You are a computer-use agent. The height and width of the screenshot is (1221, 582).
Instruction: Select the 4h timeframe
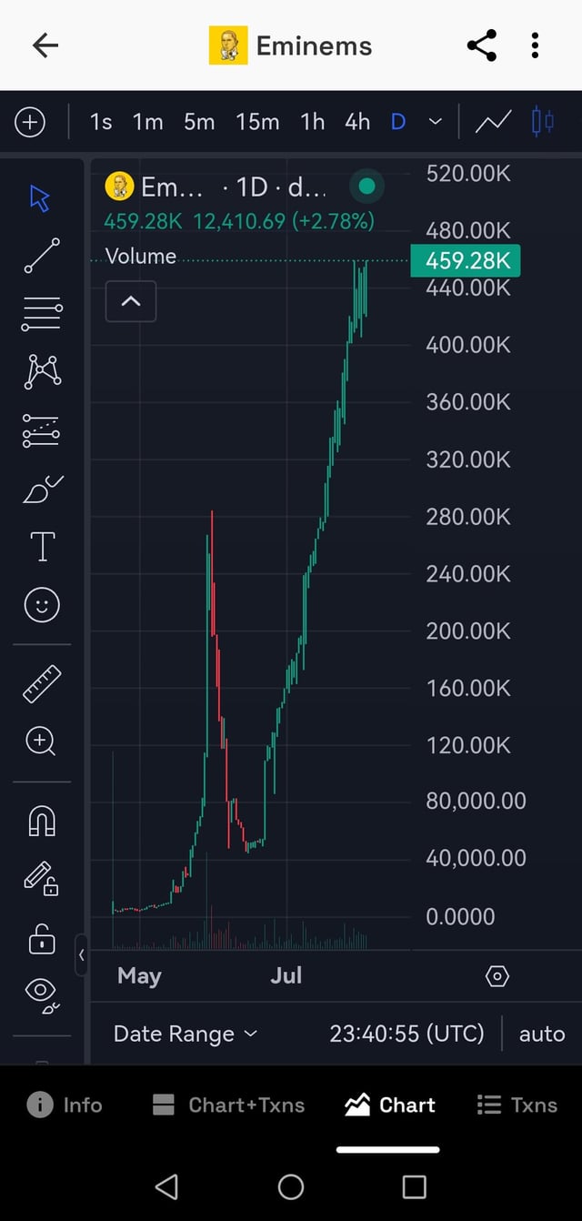pos(357,121)
